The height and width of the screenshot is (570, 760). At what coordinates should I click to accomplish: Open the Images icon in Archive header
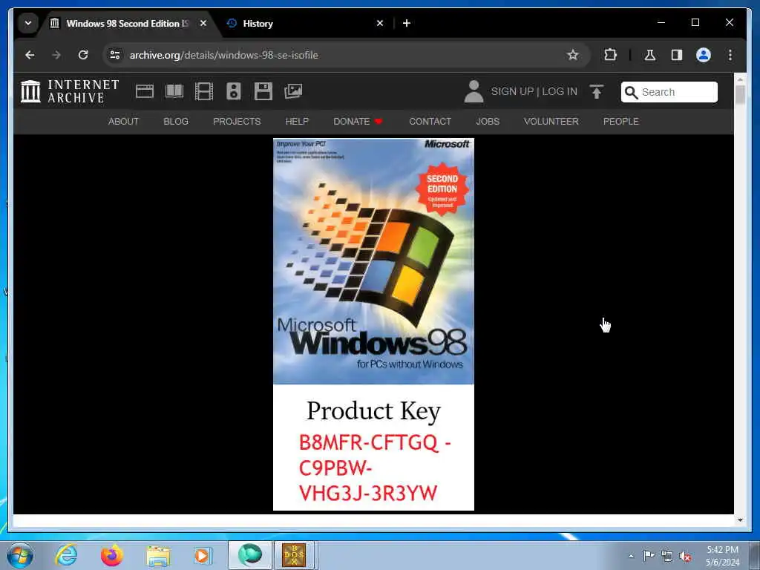point(293,91)
